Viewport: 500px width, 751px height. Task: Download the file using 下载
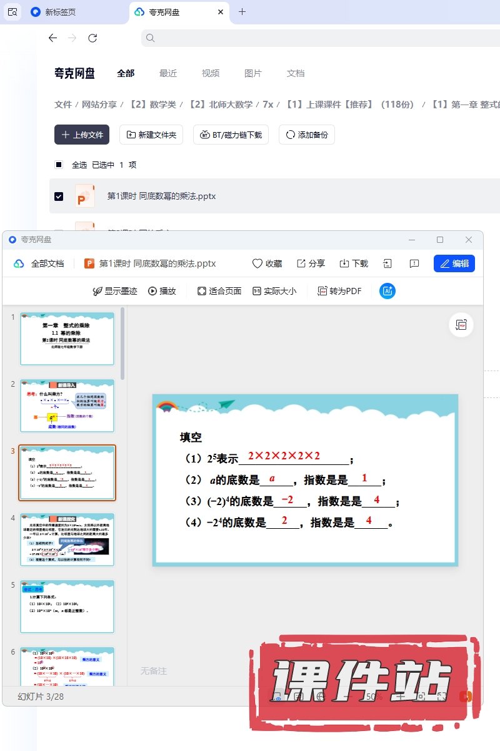344,263
